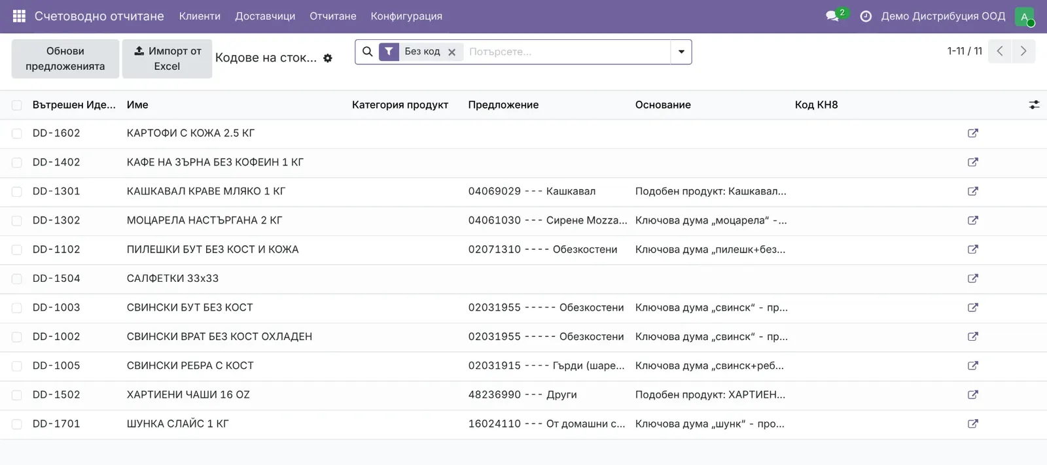Sort by Категория продукт column header
The height and width of the screenshot is (465, 1047).
pyautogui.click(x=400, y=105)
